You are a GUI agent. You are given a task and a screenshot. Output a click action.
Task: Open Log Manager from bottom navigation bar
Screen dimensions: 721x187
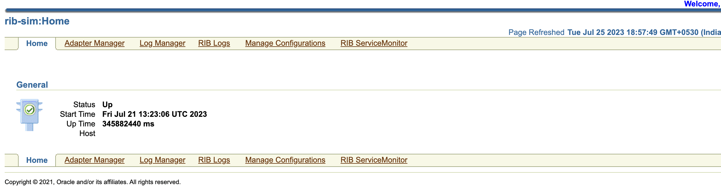[162, 160]
